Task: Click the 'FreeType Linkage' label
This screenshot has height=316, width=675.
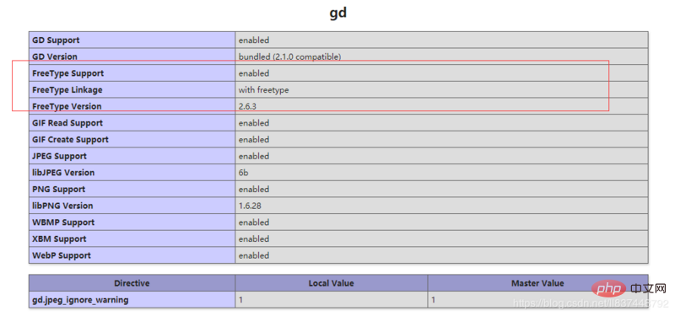Action: [x=67, y=90]
